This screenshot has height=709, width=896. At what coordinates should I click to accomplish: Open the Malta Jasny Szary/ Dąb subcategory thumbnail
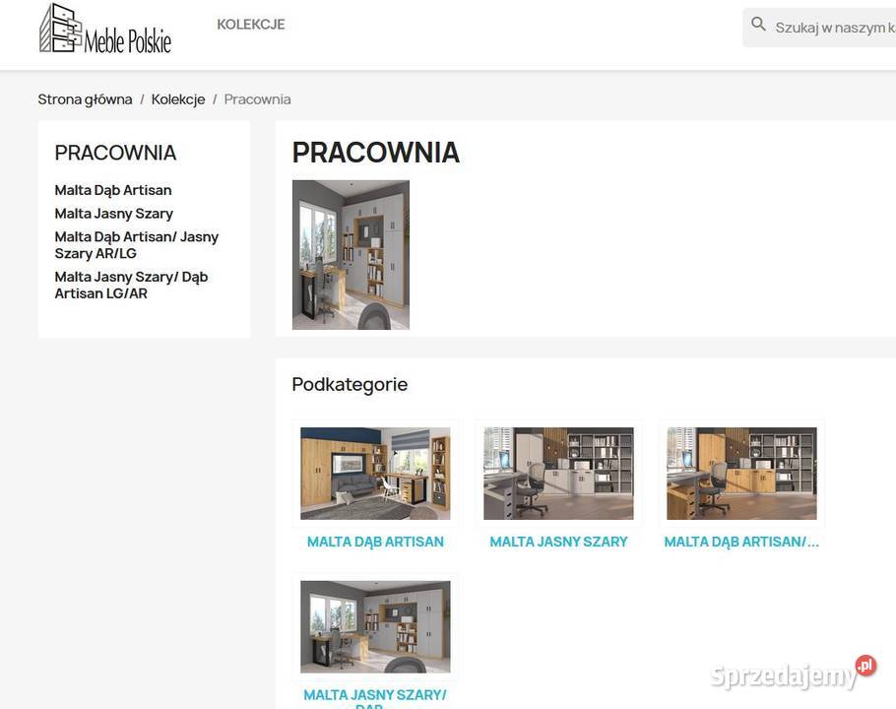click(375, 626)
